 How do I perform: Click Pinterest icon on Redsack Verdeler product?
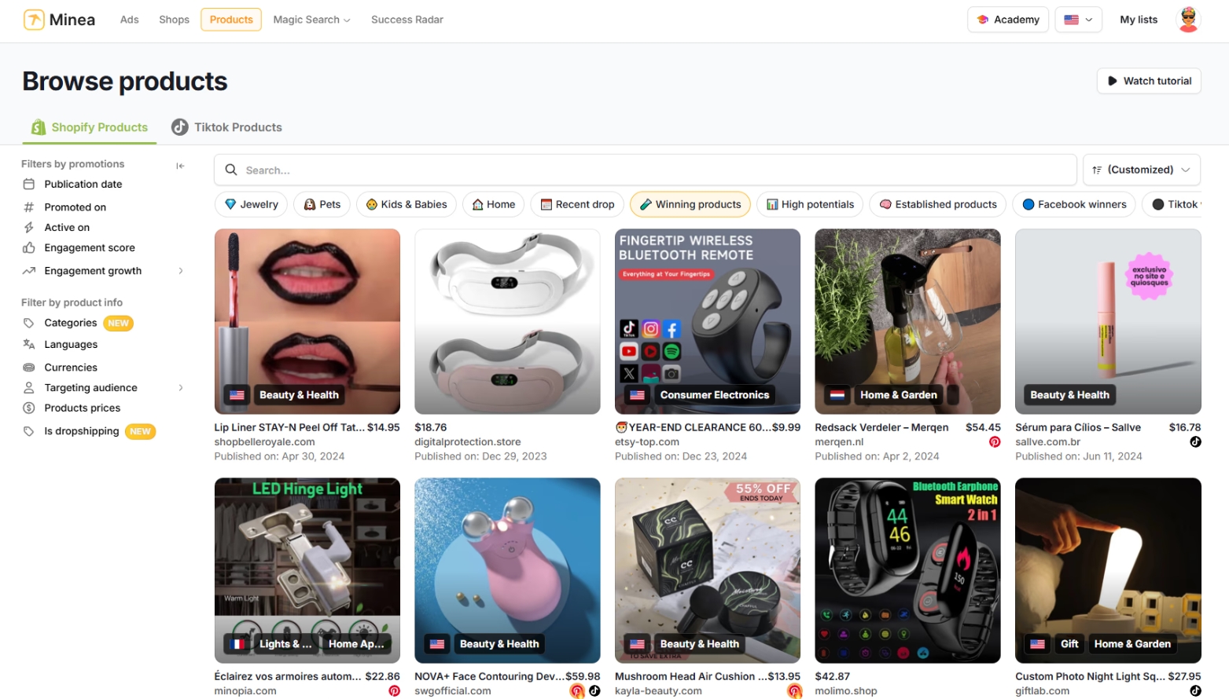pyautogui.click(x=994, y=442)
